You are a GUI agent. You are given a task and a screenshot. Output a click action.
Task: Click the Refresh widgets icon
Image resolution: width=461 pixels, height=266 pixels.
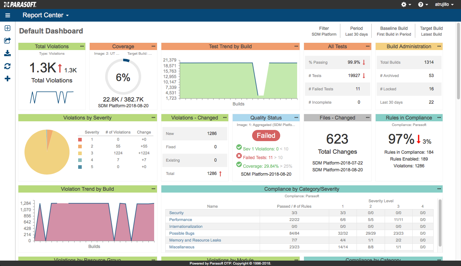[x=8, y=66]
